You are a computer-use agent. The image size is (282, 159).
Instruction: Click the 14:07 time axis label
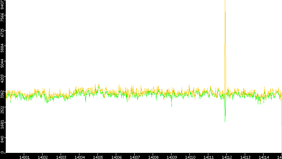tap(135, 157)
